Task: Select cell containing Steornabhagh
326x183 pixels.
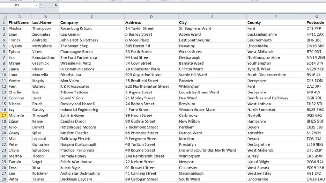Action: coord(212,174)
